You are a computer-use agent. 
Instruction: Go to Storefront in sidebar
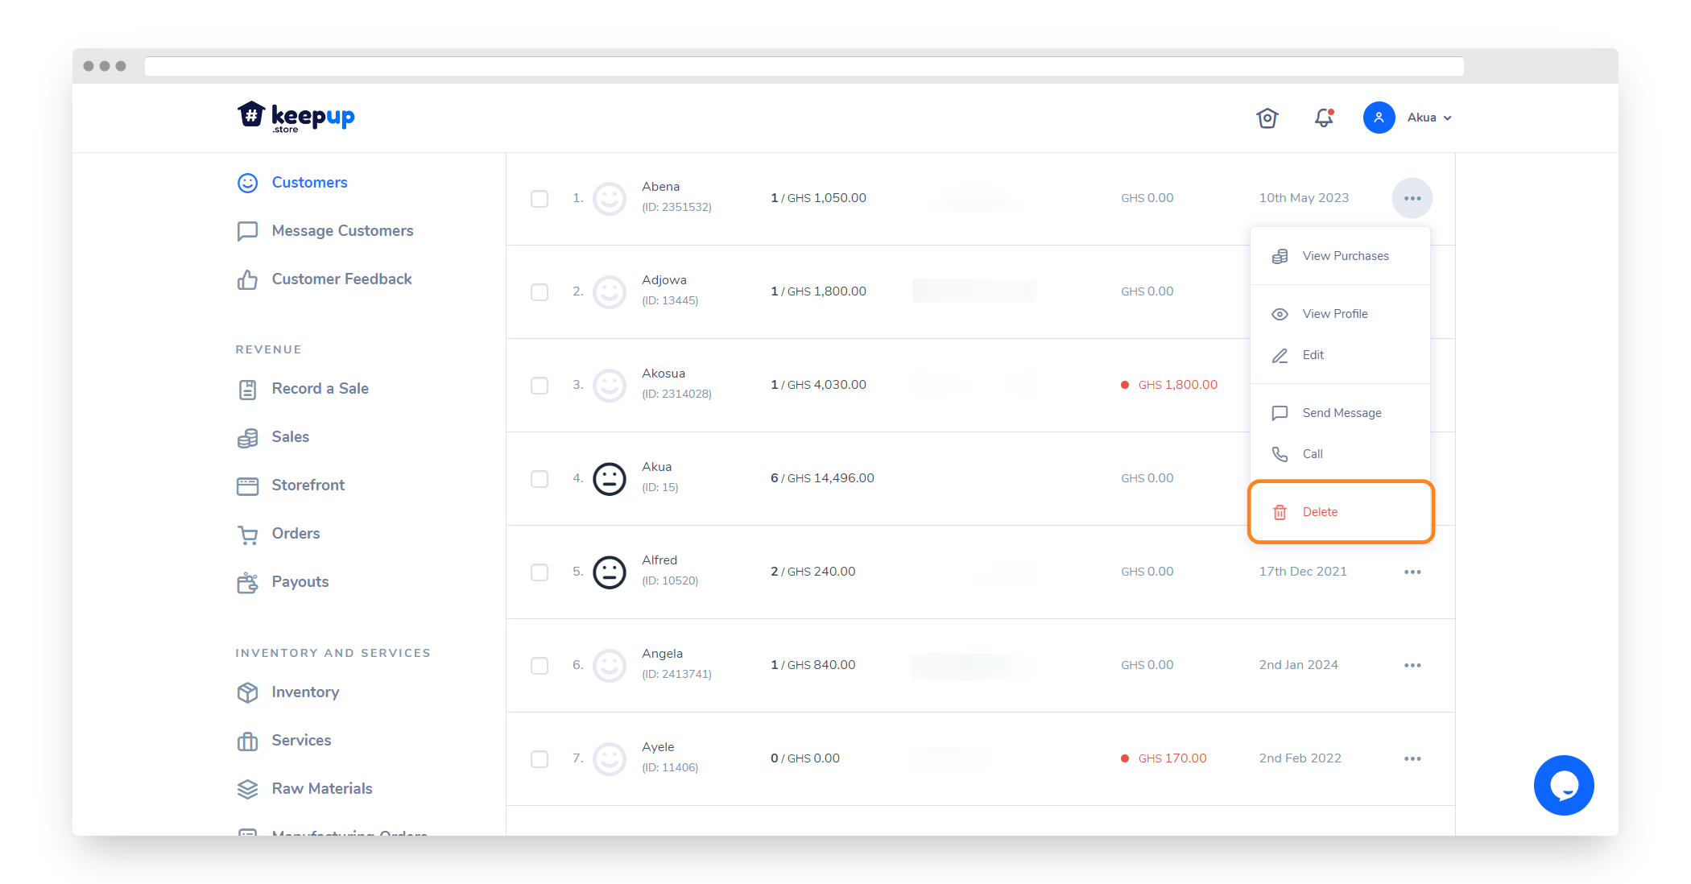click(x=308, y=485)
